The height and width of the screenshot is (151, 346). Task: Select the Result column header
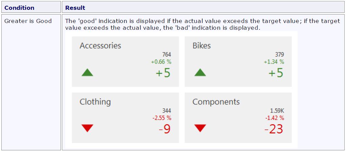75,7
